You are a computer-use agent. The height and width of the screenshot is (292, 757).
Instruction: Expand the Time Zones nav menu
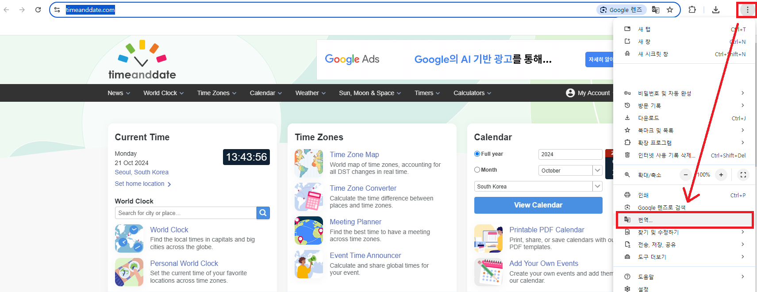coord(217,93)
